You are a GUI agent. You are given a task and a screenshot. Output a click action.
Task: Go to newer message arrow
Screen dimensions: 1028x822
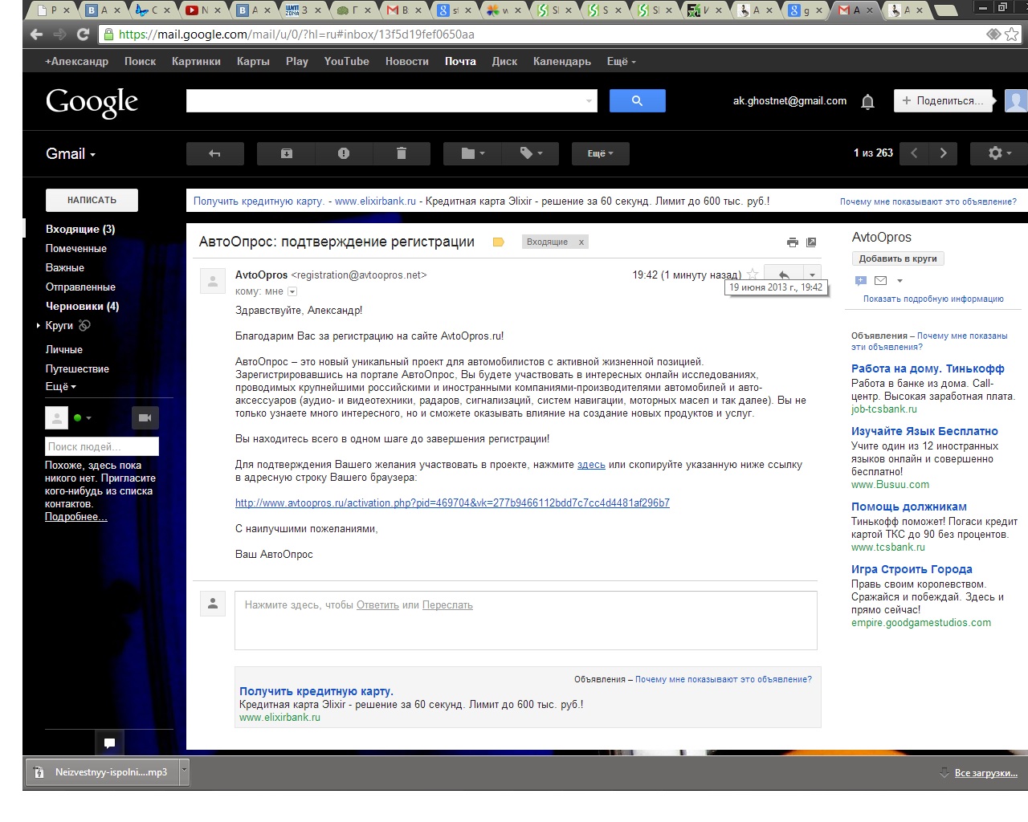[914, 153]
